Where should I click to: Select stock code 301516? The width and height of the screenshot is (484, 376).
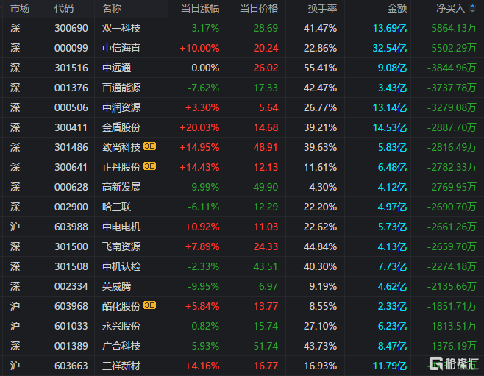click(71, 68)
